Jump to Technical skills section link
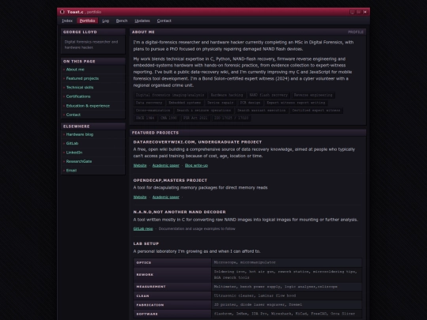Screen dimensions: 427x320 pyautogui.click(x=80, y=88)
